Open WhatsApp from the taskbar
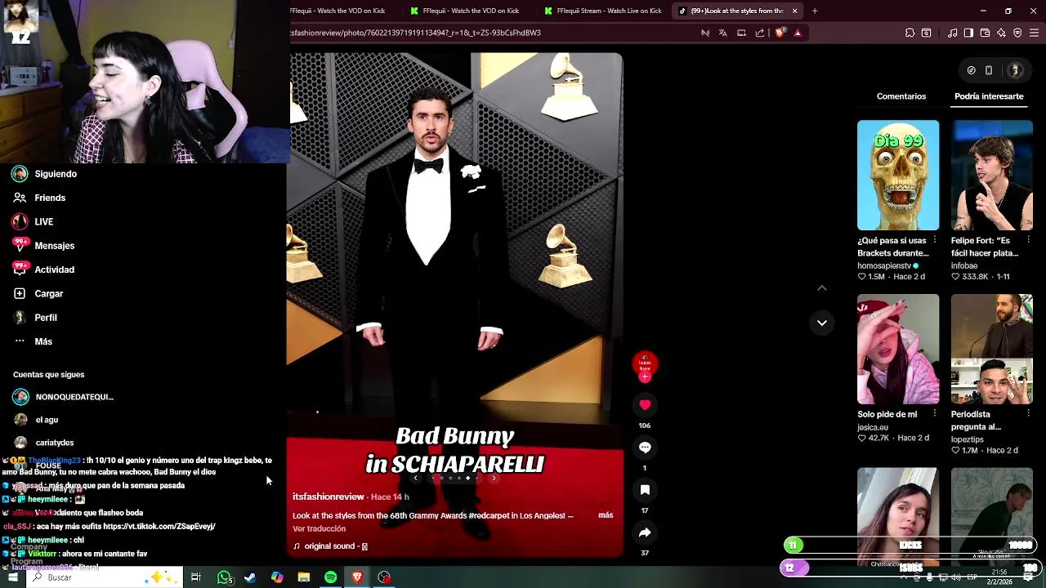 tap(224, 577)
